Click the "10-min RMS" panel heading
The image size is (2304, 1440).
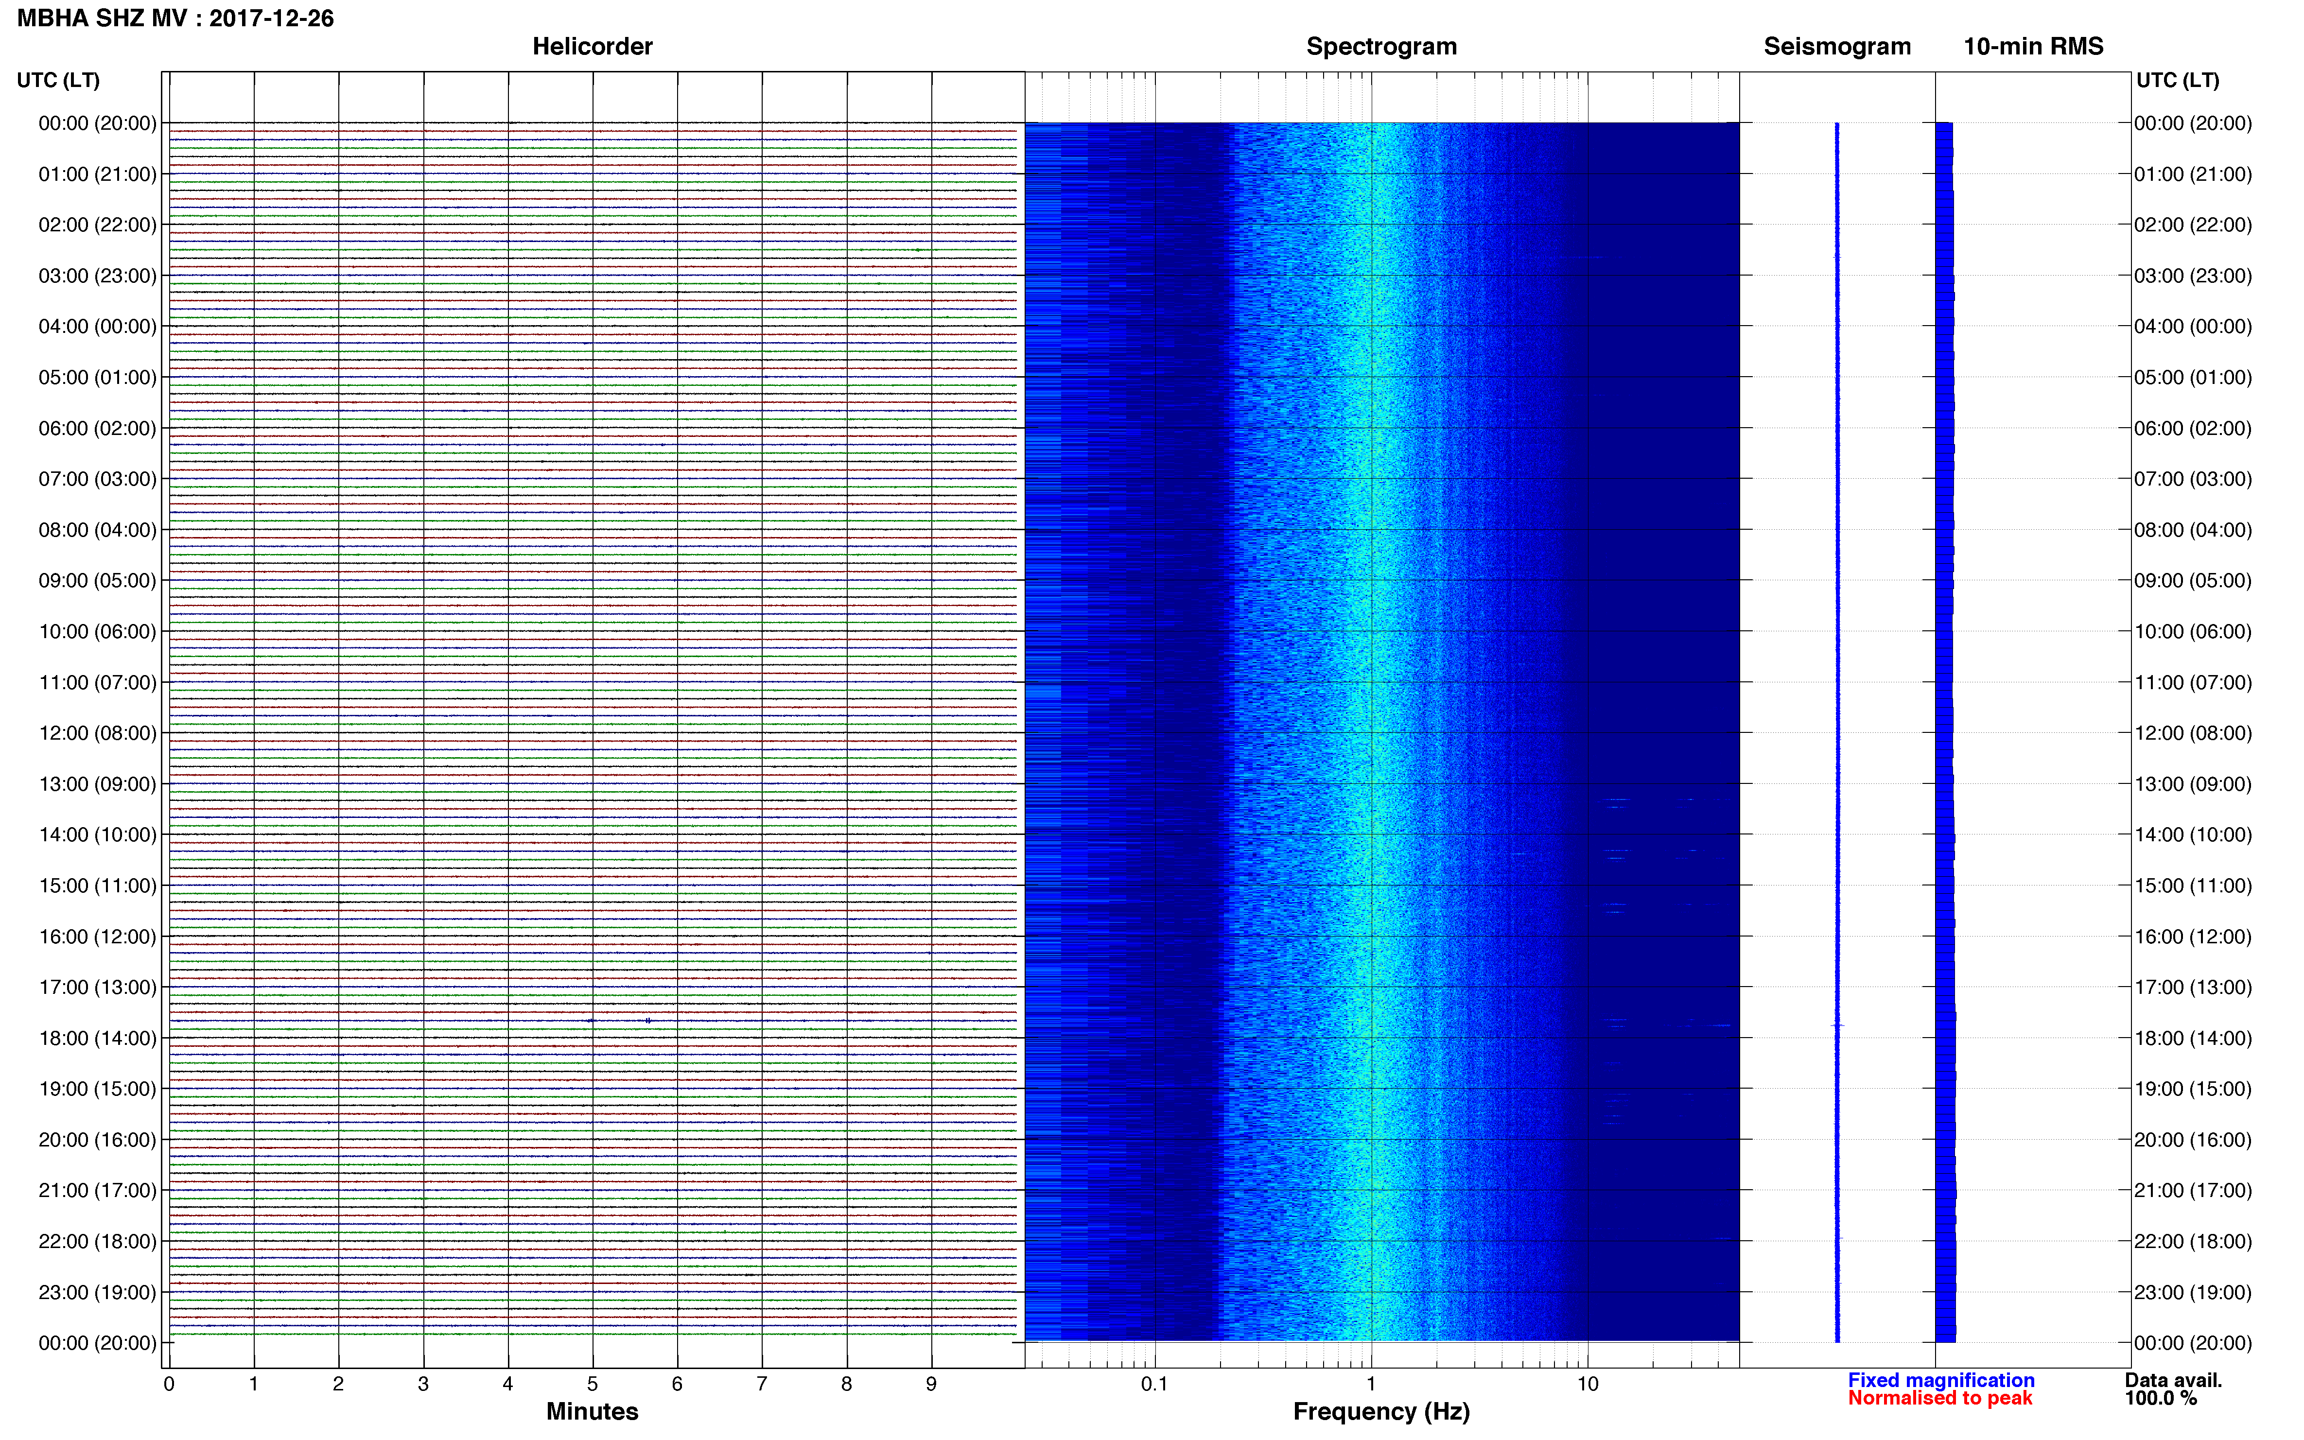[2034, 47]
